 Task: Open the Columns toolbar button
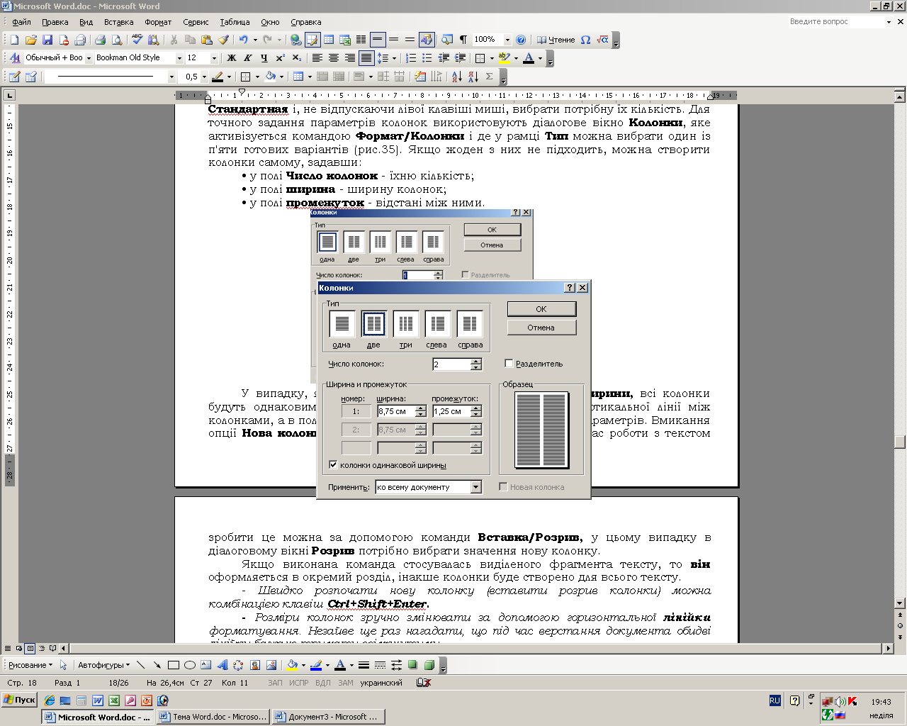(x=361, y=40)
